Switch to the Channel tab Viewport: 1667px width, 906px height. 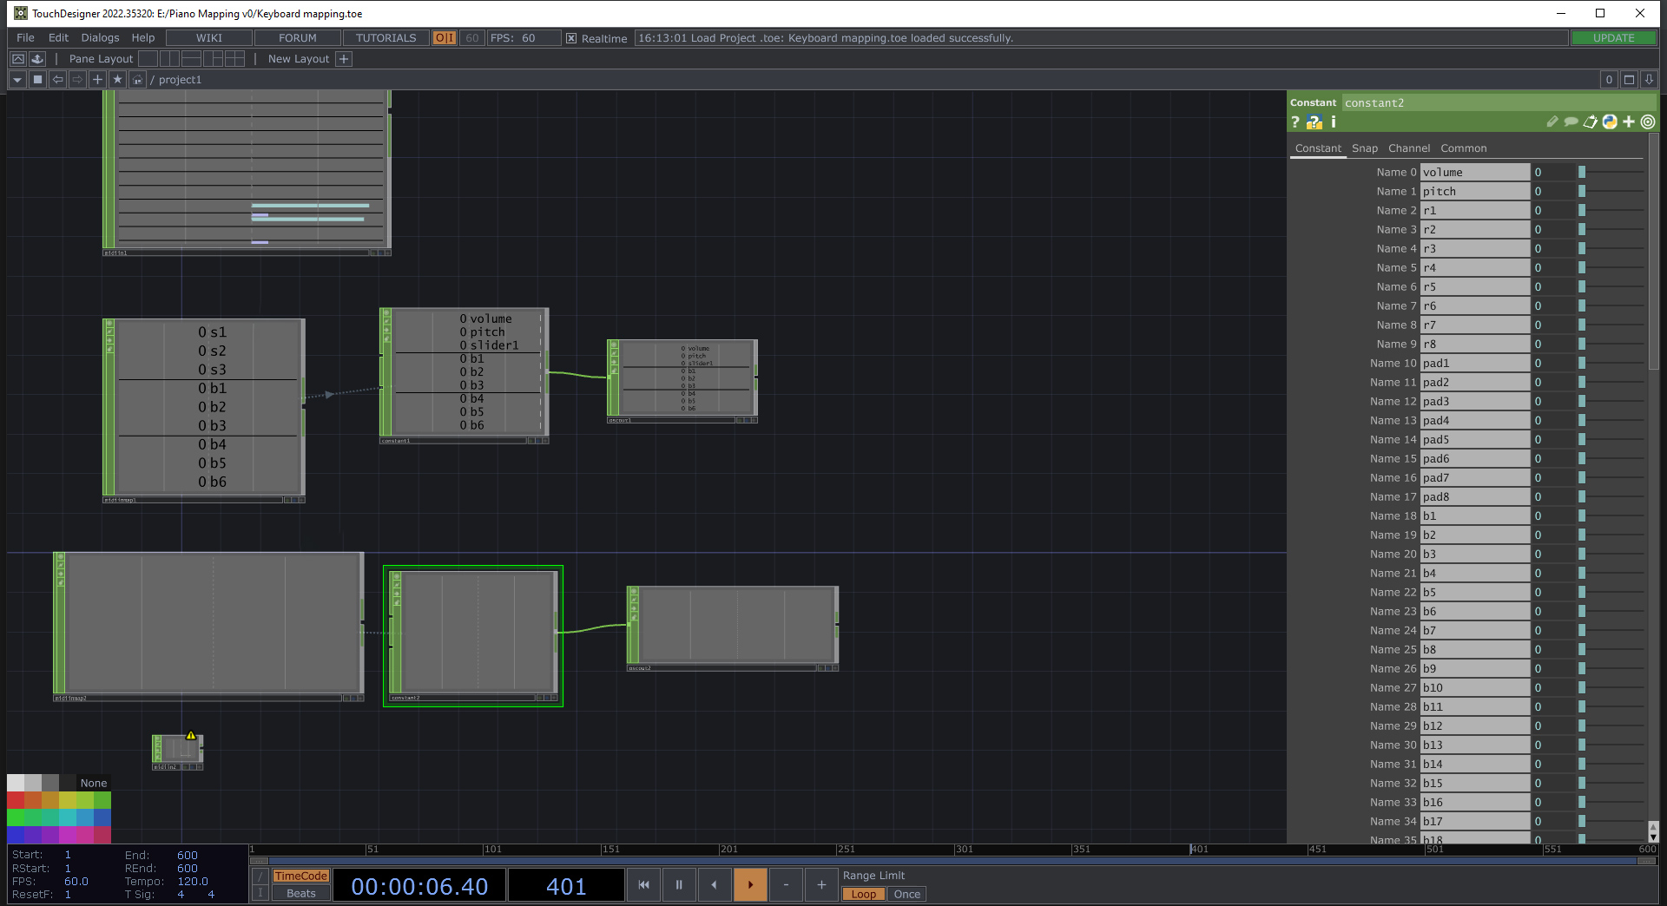tap(1408, 148)
